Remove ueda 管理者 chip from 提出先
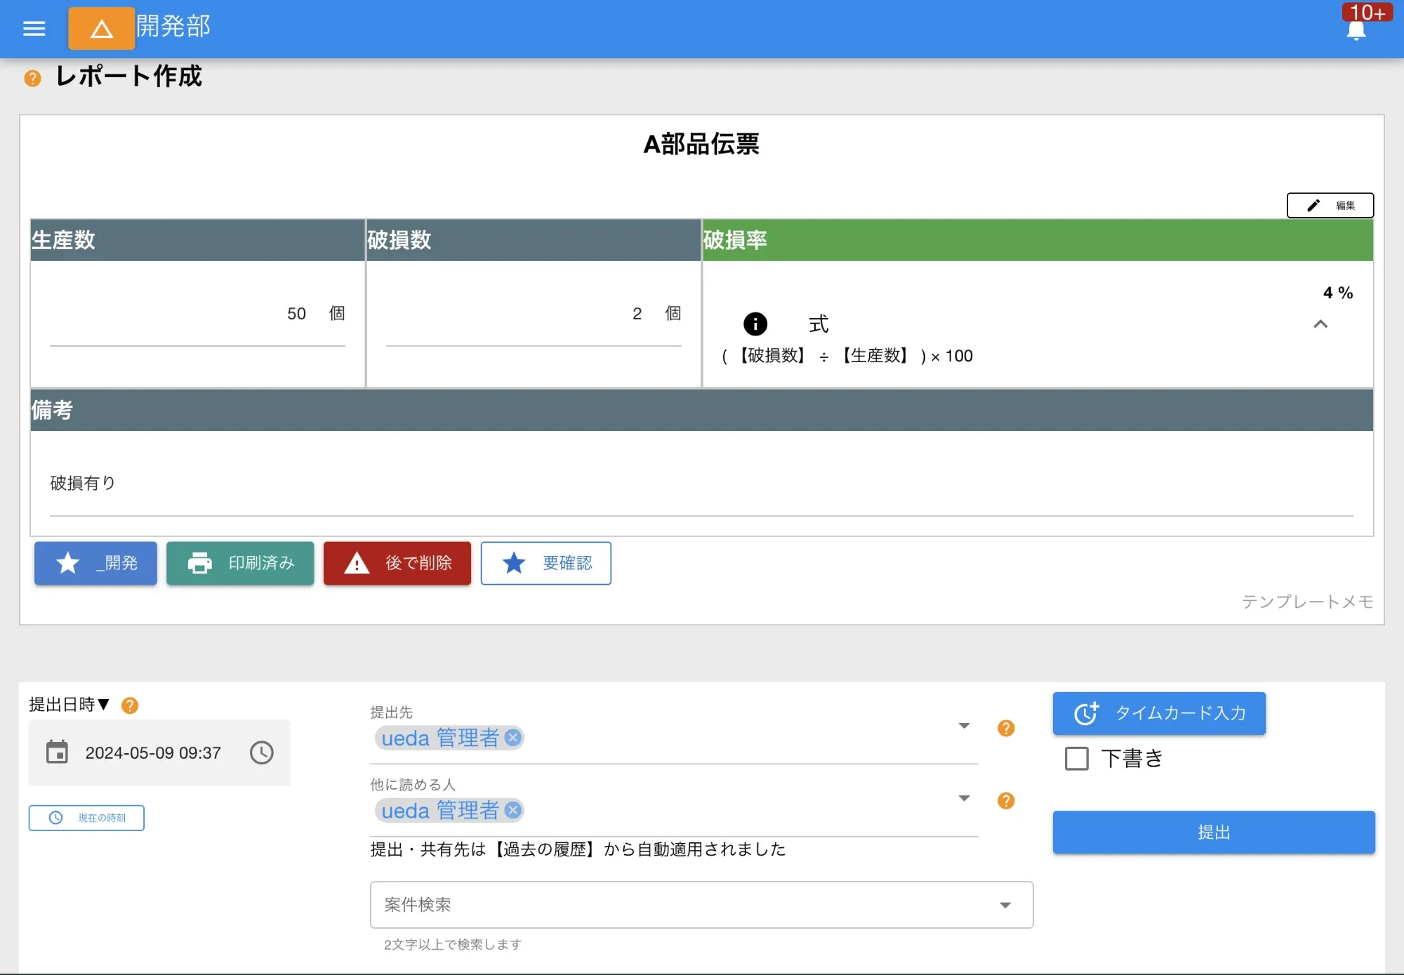Screen dimensions: 1404x975 tap(513, 738)
